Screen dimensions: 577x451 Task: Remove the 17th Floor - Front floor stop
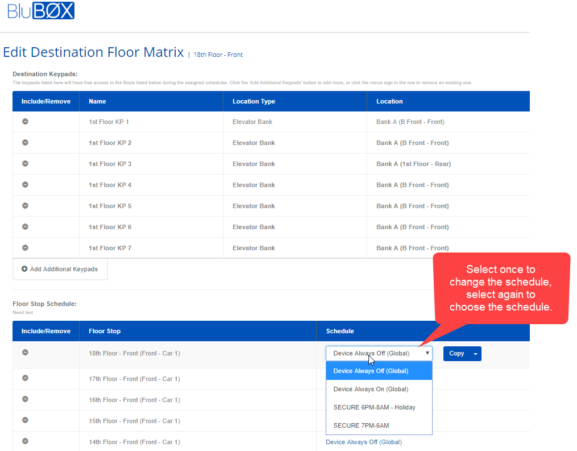point(25,378)
